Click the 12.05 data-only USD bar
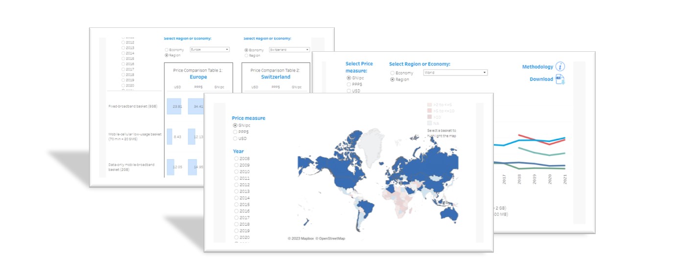Viewport: 673px width, 277px height. pos(170,167)
